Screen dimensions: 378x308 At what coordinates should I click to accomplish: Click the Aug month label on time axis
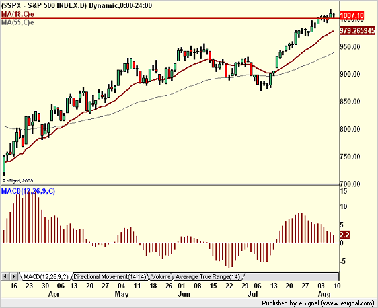pyautogui.click(x=324, y=294)
